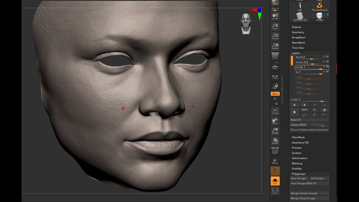Click the Z-axis rotation icon below XYZ
This screenshot has height=202, width=359.
(276, 104)
